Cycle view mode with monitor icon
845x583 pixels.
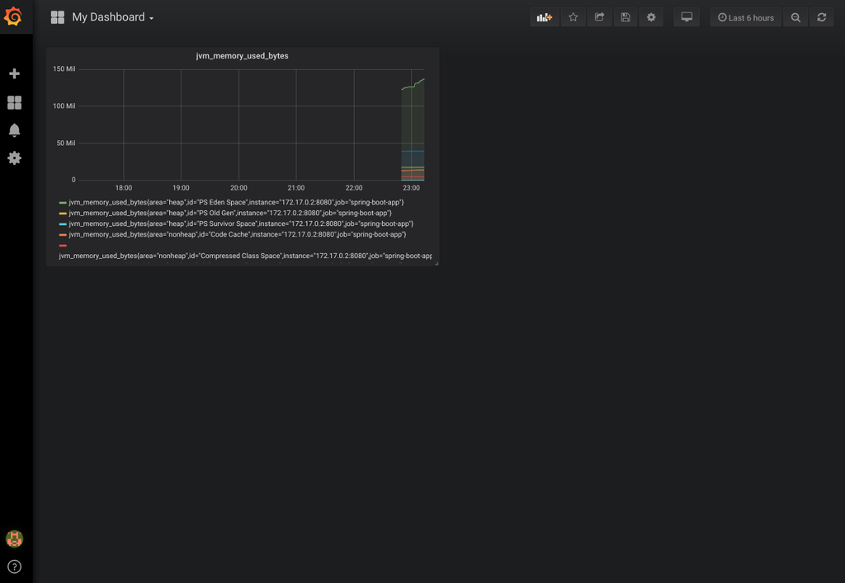tap(687, 17)
